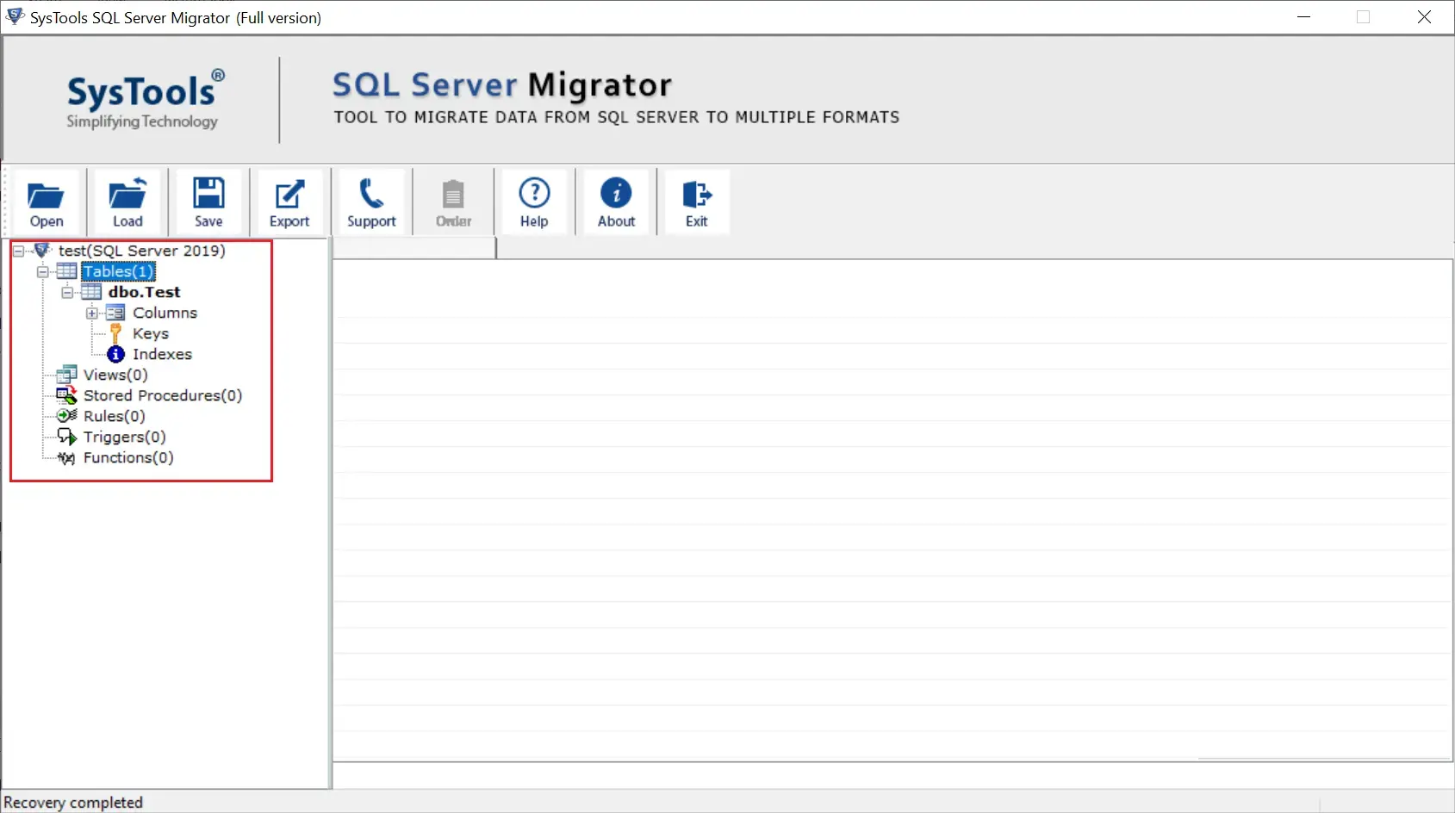Viewport: 1455px width, 813px height.
Task: Select the Columns tree label
Action: pyautogui.click(x=165, y=313)
